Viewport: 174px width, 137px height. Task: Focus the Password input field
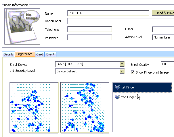(x=89, y=38)
